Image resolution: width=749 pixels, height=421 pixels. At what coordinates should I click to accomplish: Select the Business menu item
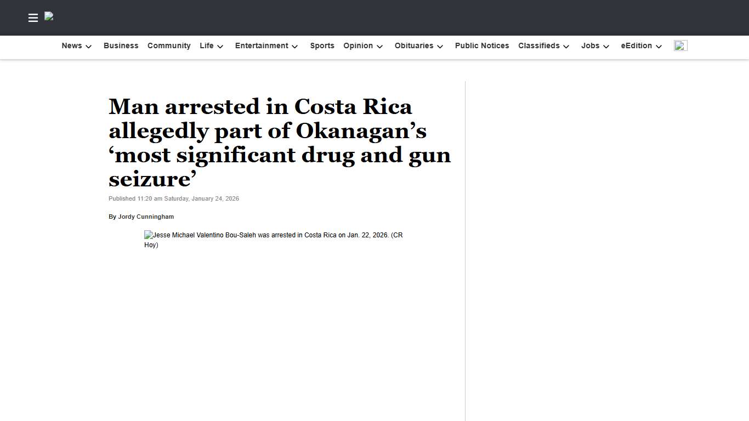(x=121, y=45)
